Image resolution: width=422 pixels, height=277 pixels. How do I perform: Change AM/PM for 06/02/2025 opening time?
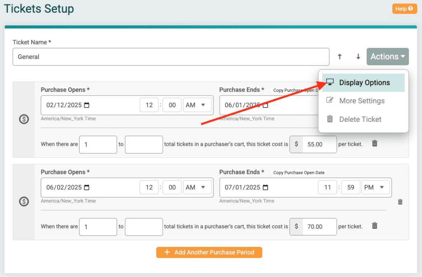coord(197,188)
